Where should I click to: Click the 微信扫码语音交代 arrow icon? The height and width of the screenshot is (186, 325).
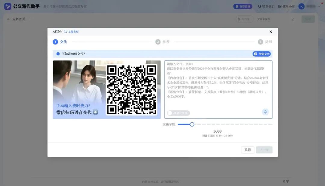tap(95, 112)
